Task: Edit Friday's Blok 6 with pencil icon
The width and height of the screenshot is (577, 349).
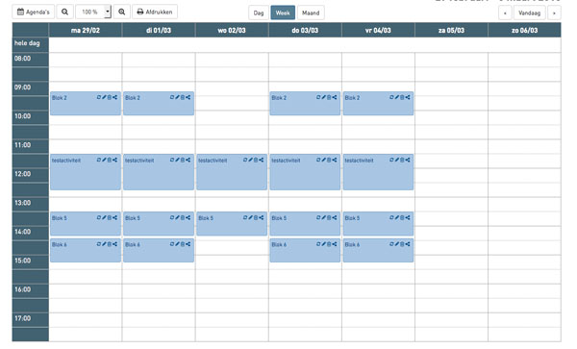Action: (x=397, y=244)
